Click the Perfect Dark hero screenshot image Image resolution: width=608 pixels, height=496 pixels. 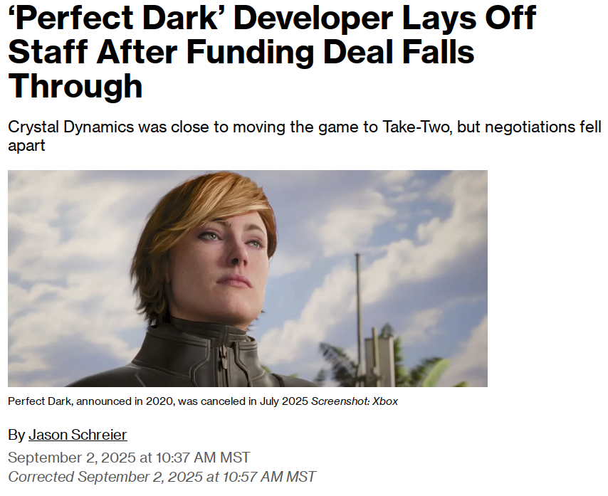coord(247,278)
